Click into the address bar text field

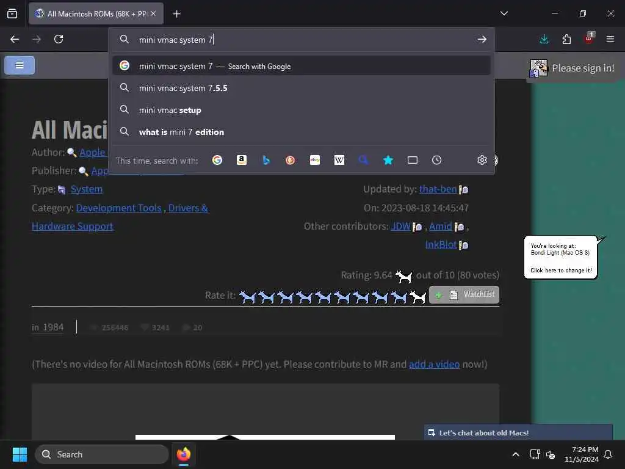pyautogui.click(x=303, y=40)
